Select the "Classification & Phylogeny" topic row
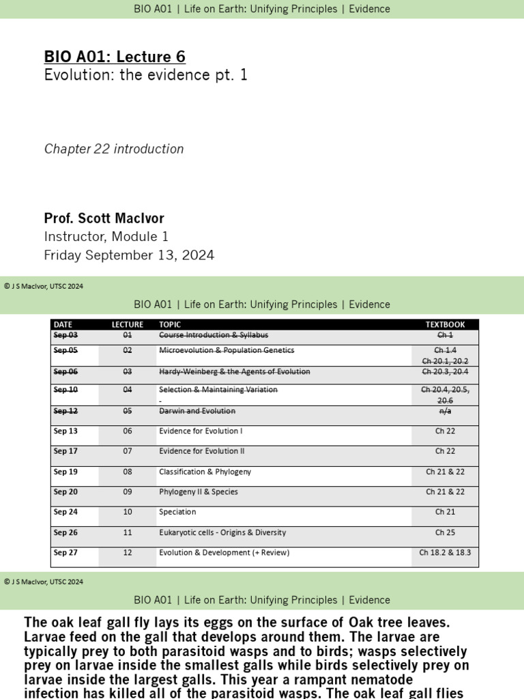The height and width of the screenshot is (699, 524). tap(205, 472)
